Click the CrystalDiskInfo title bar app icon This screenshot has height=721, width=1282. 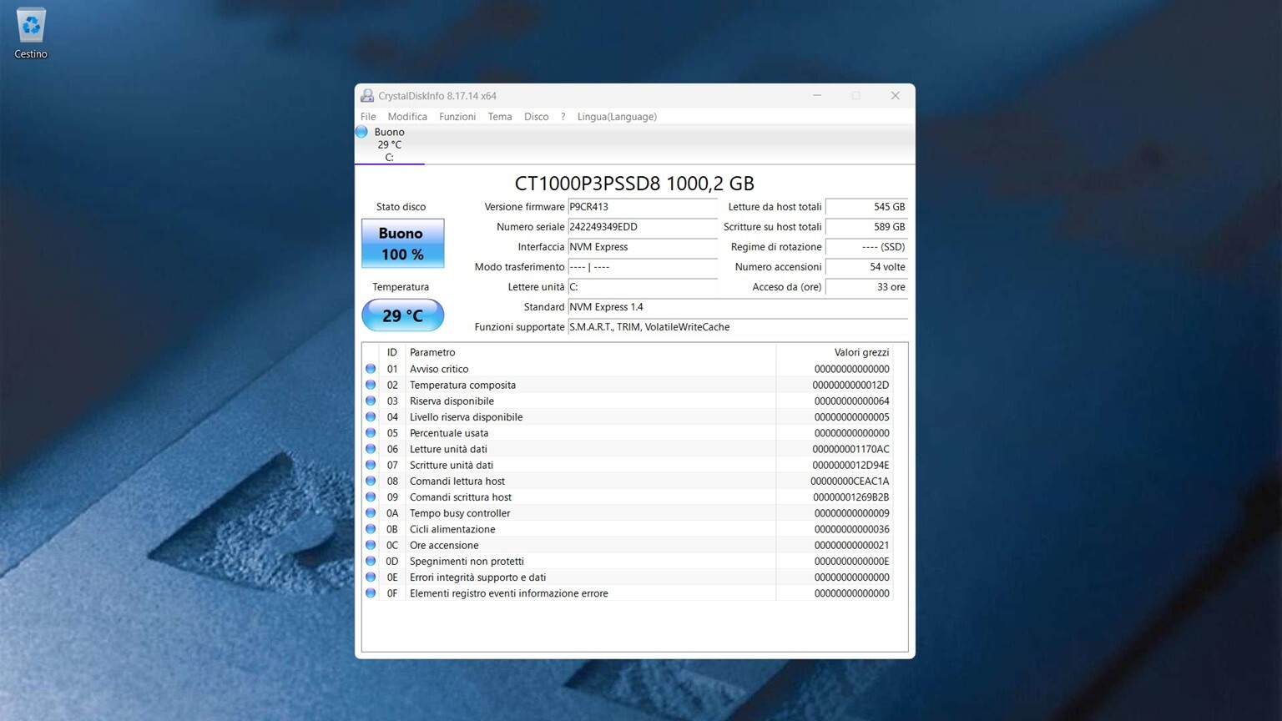[x=367, y=96]
